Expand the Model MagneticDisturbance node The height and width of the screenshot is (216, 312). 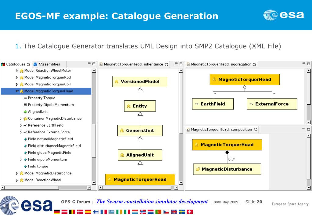[x=17, y=173]
